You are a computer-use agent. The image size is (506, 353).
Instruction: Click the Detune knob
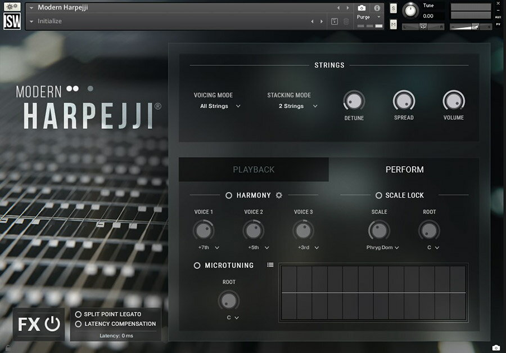pos(354,101)
